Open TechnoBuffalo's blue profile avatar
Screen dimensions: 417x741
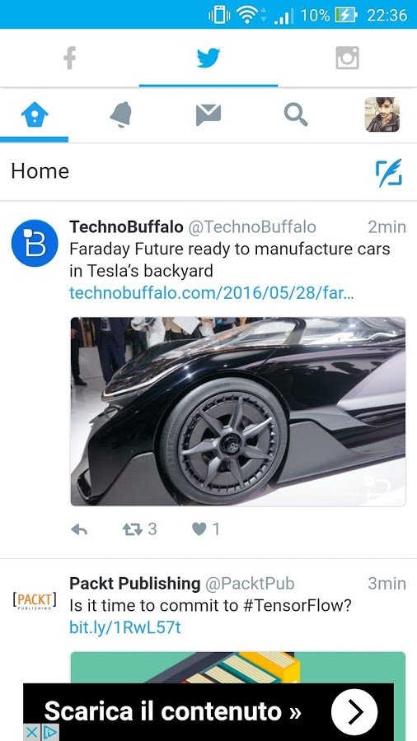[35, 243]
